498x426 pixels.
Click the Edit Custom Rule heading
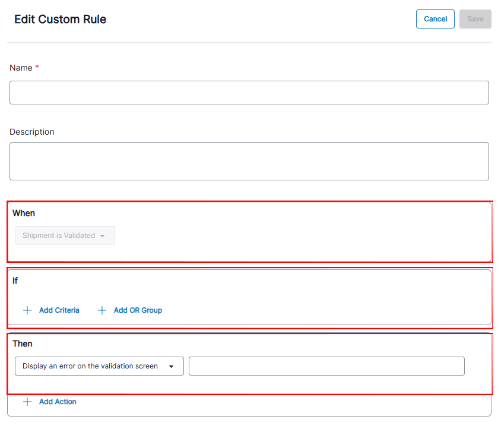[x=60, y=19]
